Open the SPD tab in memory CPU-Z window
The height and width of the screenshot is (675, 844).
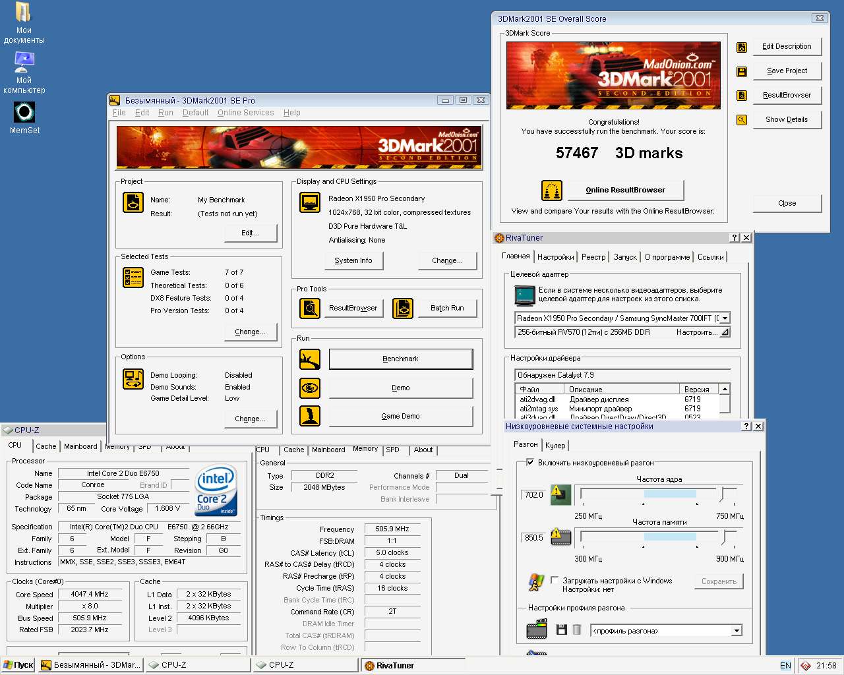393,450
